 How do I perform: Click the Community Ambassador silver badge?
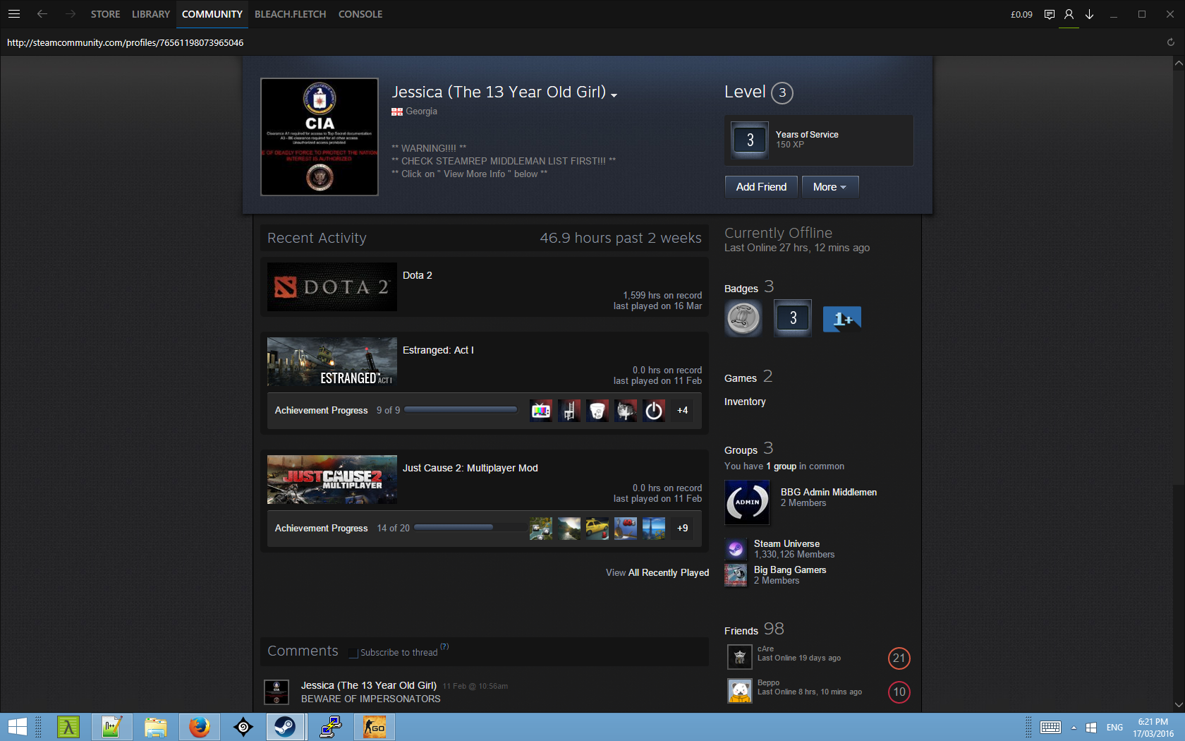point(743,318)
